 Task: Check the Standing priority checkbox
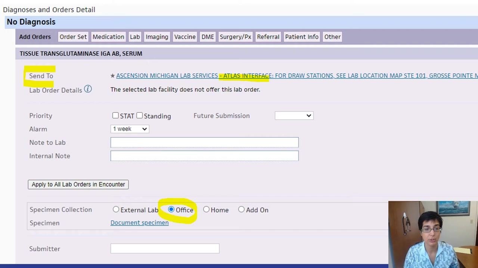coord(139,116)
